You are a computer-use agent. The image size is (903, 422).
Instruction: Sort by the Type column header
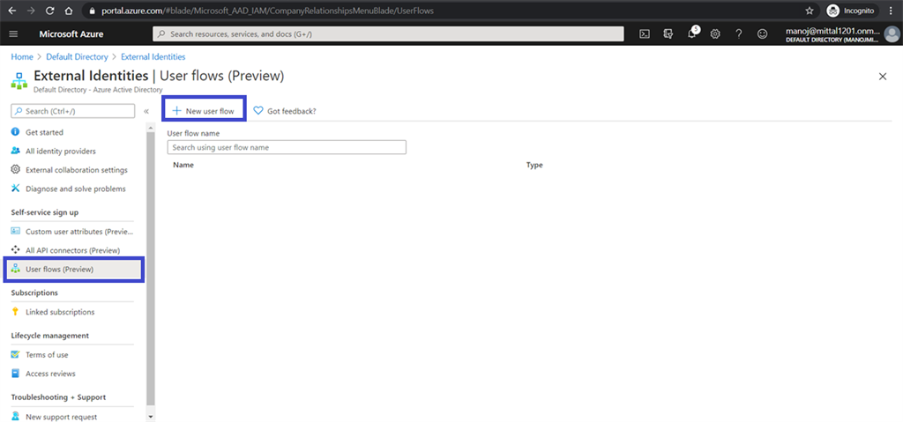click(x=534, y=165)
